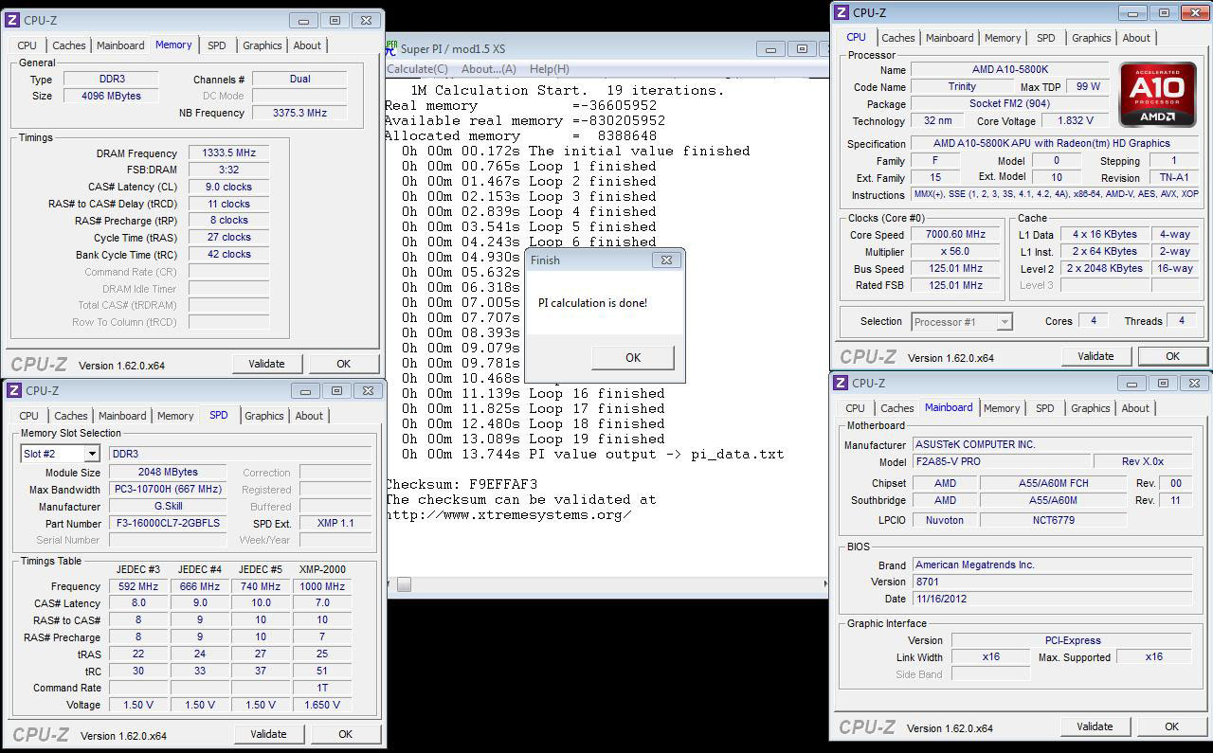Go to the SPD tab in the Memory CPU-Z window
This screenshot has width=1213, height=753.
click(217, 45)
